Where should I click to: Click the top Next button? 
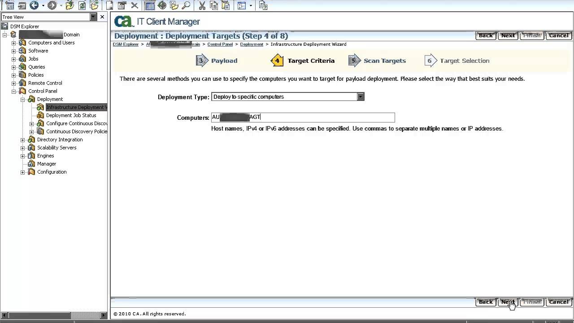pos(508,35)
